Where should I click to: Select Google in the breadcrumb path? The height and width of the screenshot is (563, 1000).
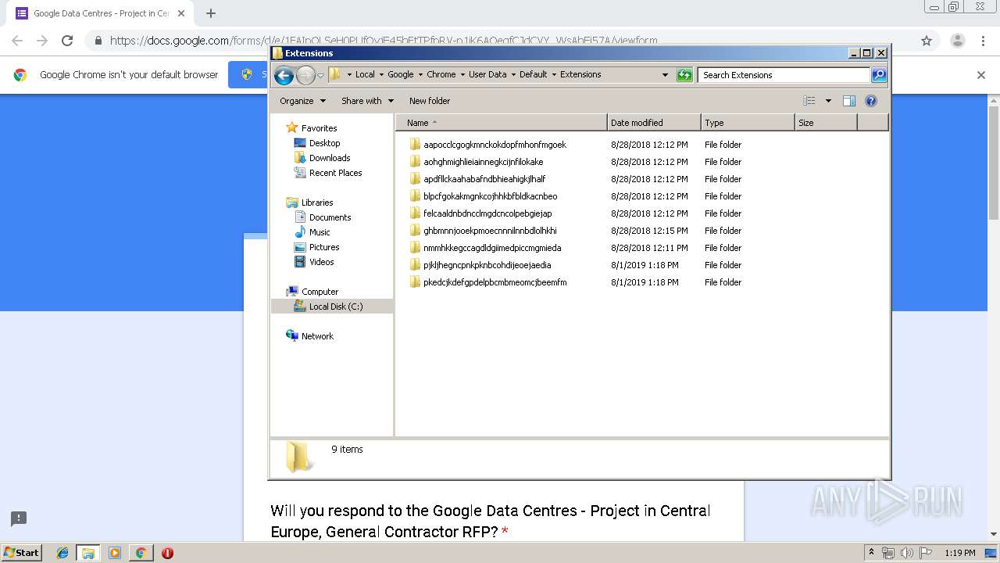(401, 74)
